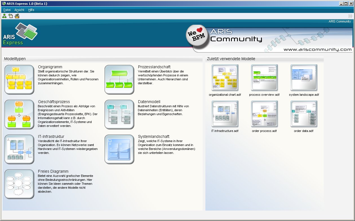Click the ARIS Express window title bar icon
355x221 pixels.
pyautogui.click(x=3, y=3)
